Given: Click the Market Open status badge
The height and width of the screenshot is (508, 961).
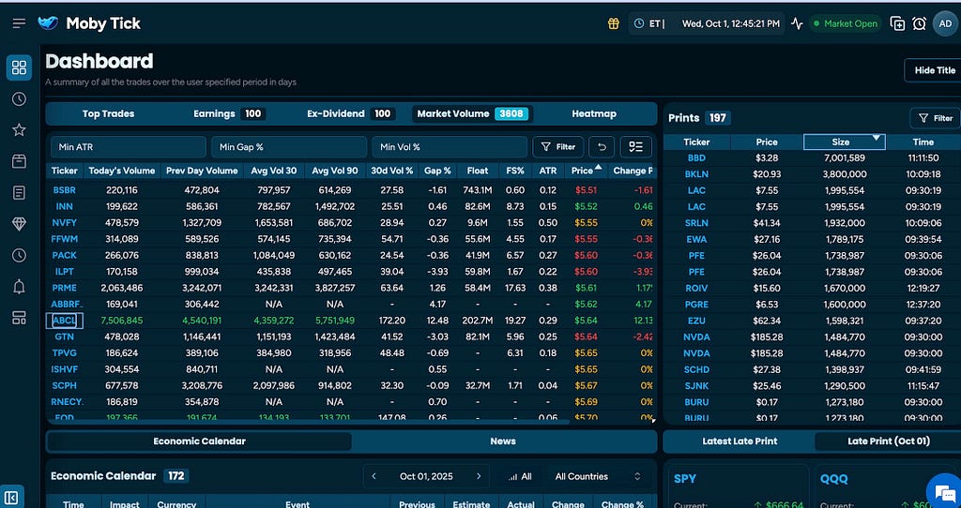Looking at the screenshot, I should pyautogui.click(x=846, y=23).
